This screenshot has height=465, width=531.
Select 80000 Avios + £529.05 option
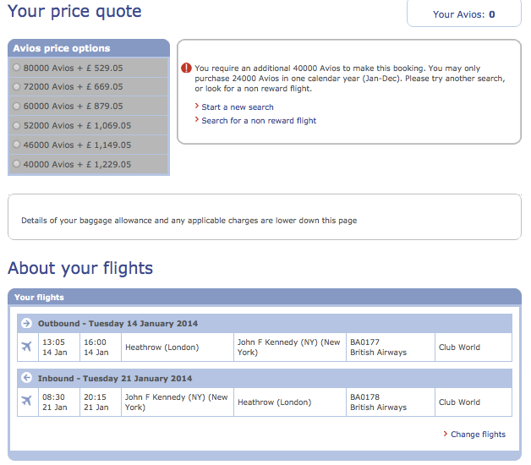(17, 68)
